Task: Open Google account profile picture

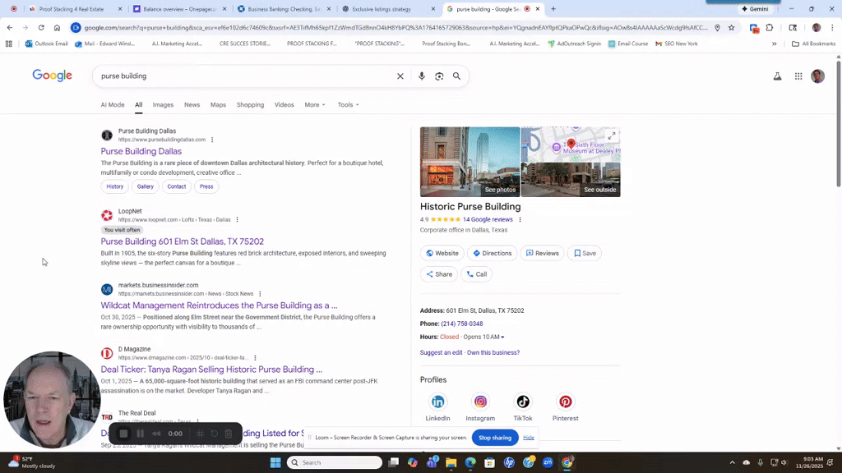Action: pyautogui.click(x=817, y=76)
